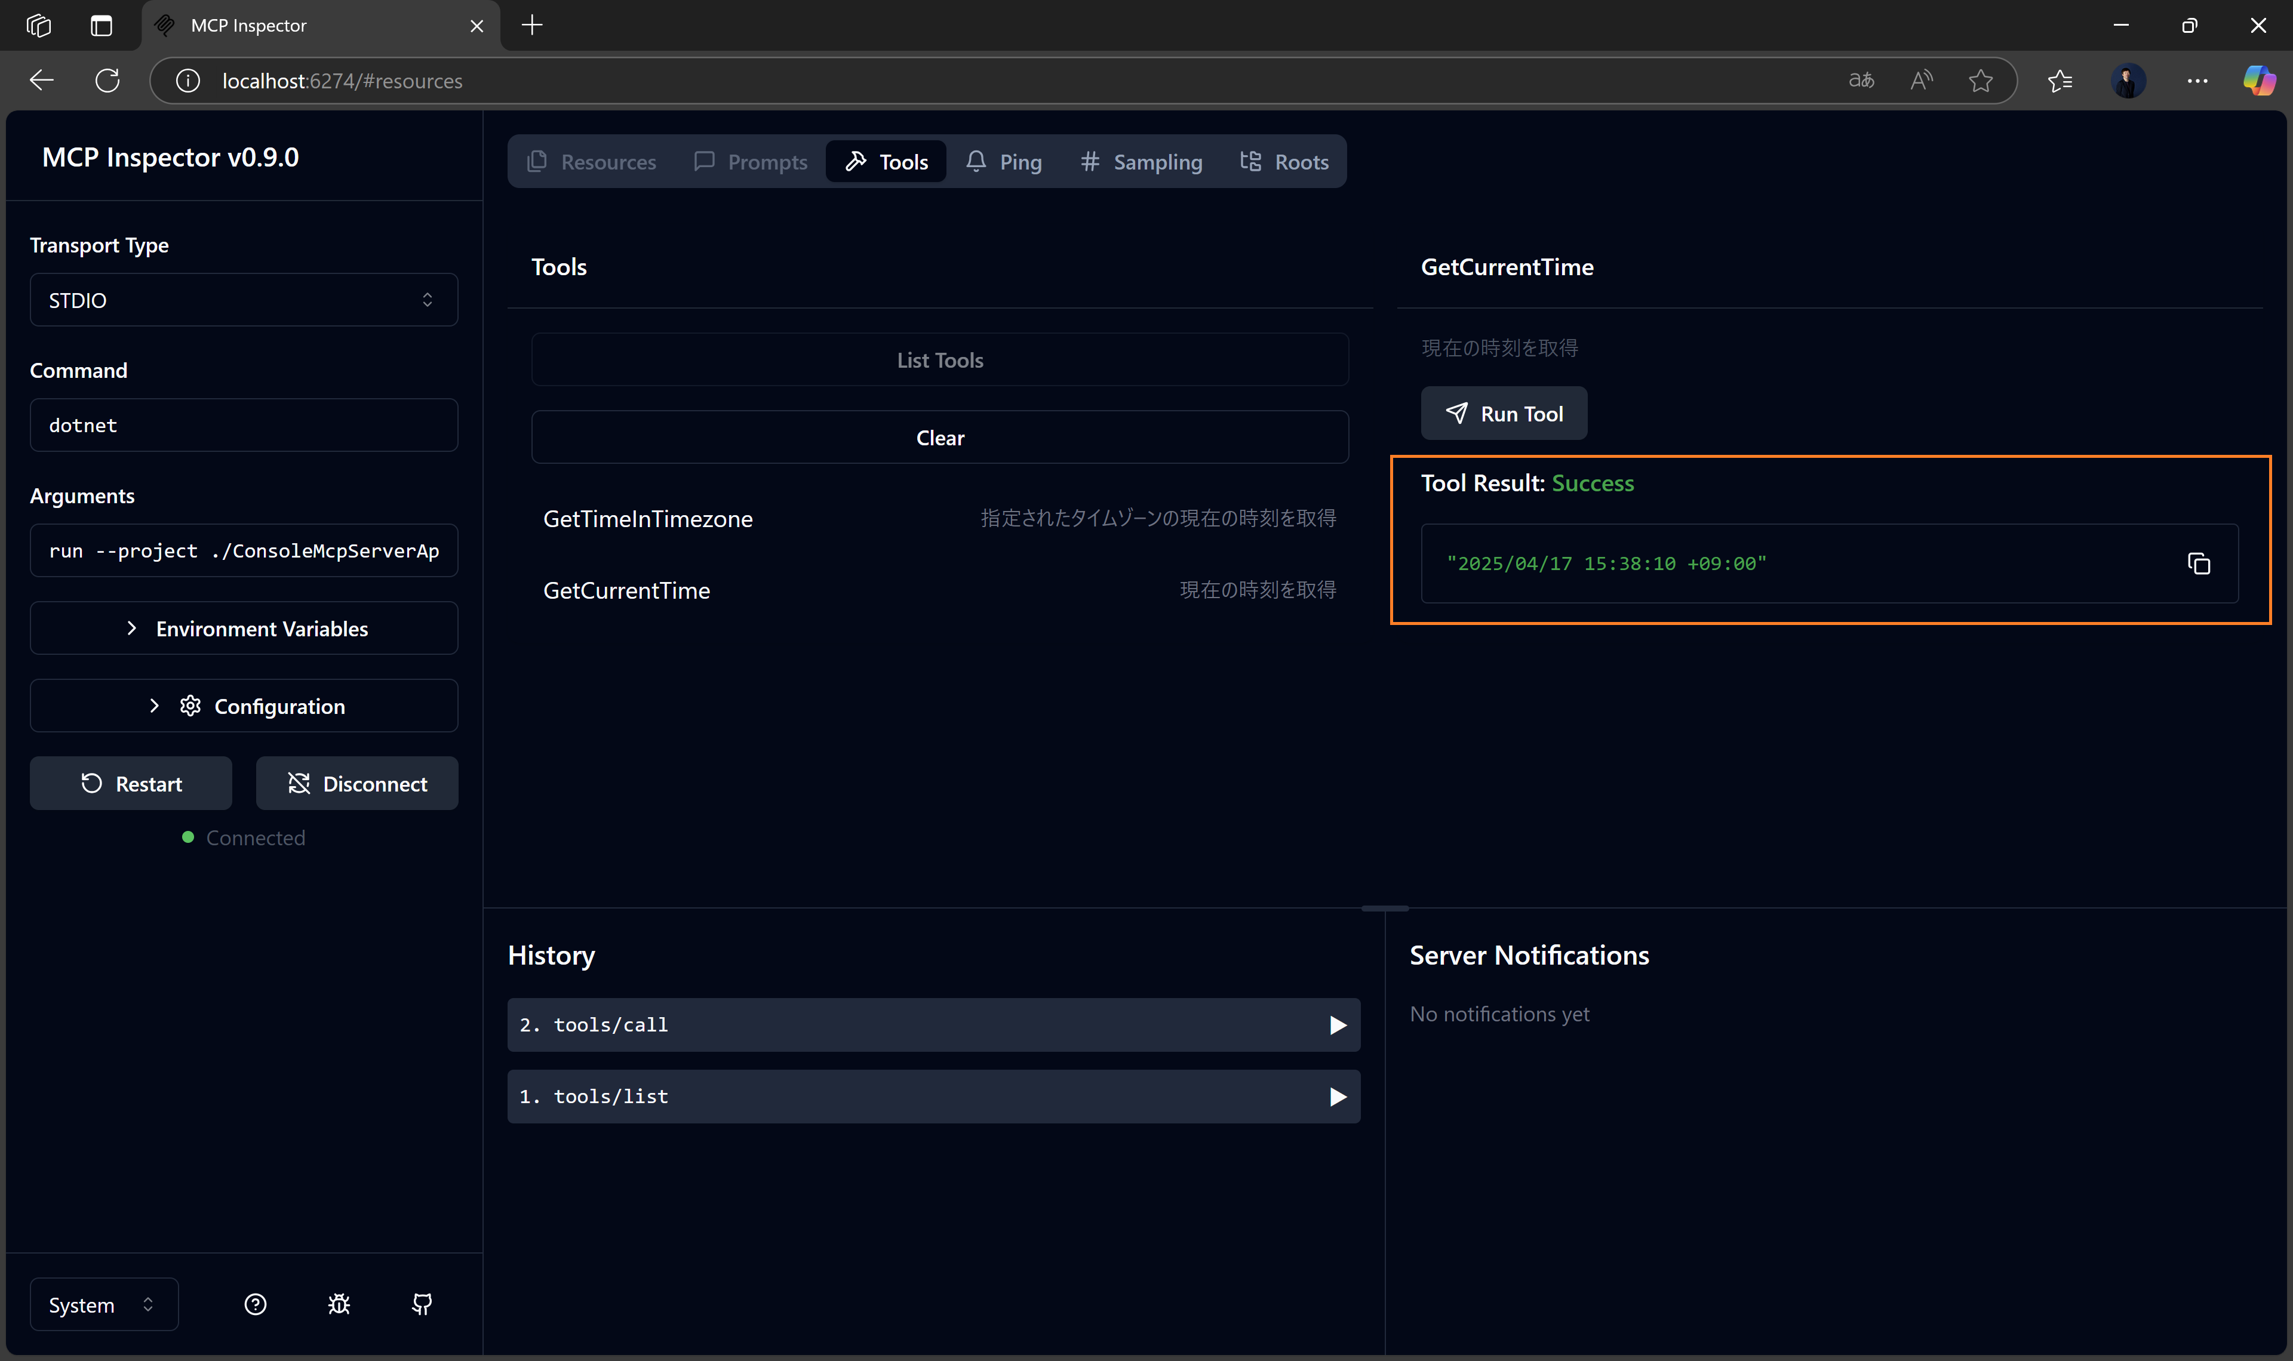
Task: Switch to the Sampling tab
Action: click(1141, 161)
